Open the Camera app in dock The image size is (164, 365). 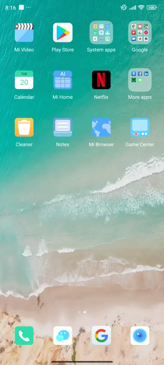(140, 336)
